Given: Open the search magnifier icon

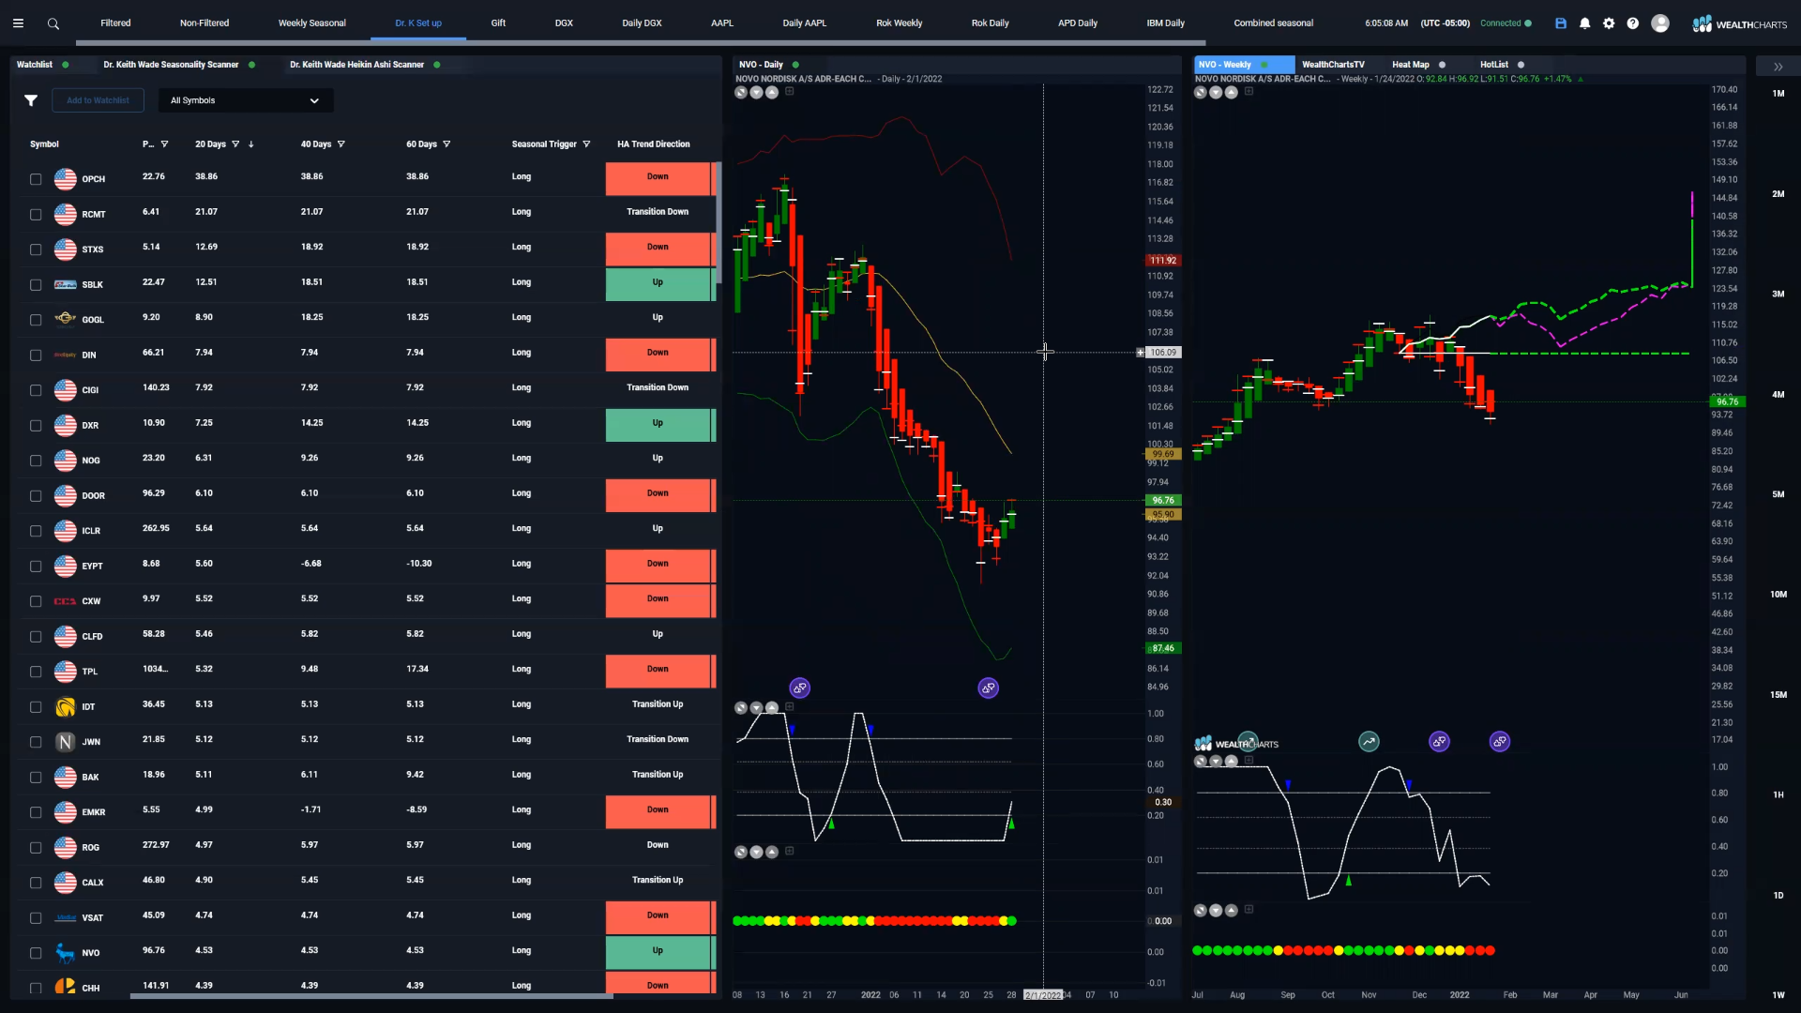Looking at the screenshot, I should [x=53, y=23].
